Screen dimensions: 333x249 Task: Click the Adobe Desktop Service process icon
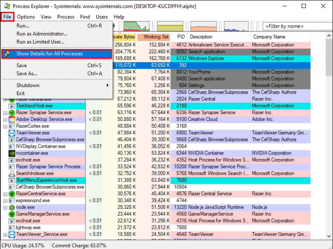tap(12, 119)
